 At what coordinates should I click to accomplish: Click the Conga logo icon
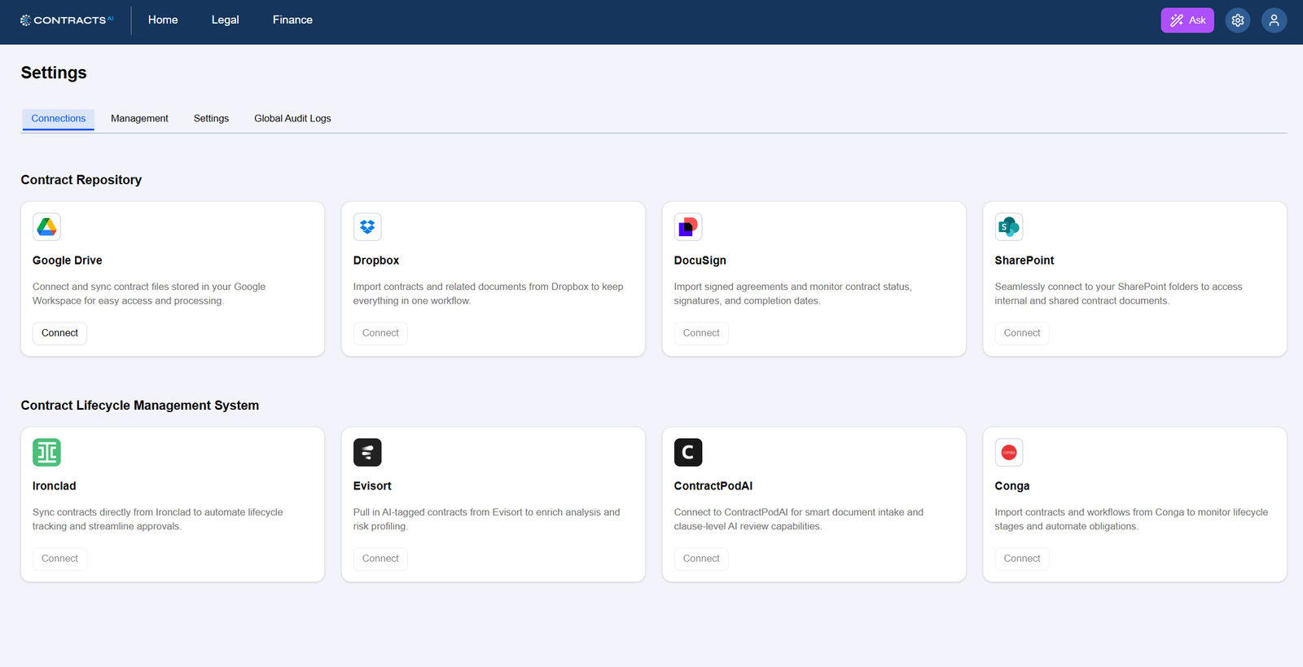[x=1009, y=453]
